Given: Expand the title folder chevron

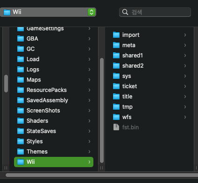Looking at the screenshot, I should [185, 97].
